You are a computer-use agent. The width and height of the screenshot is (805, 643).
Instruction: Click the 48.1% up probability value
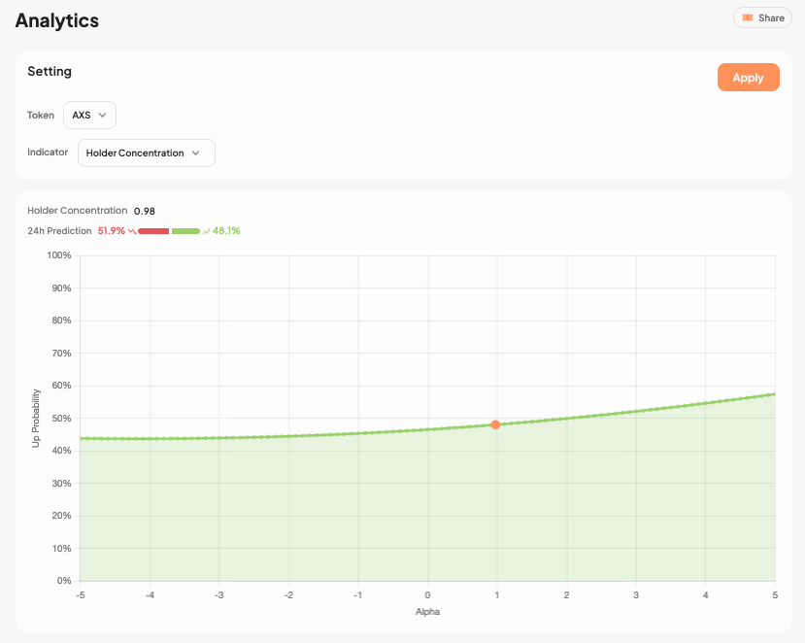pyautogui.click(x=226, y=231)
